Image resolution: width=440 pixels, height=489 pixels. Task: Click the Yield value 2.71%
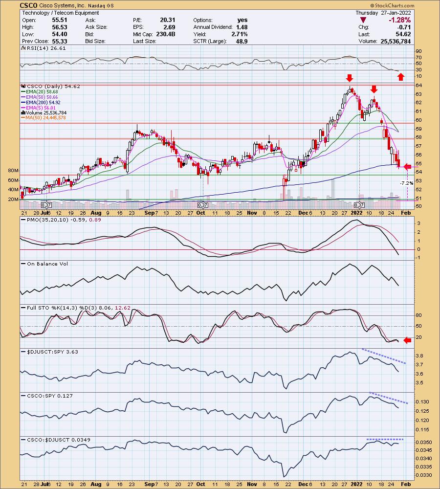pos(240,34)
